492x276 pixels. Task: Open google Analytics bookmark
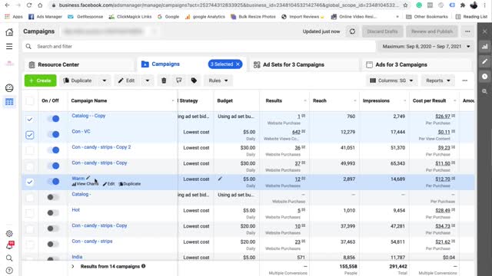[205, 17]
